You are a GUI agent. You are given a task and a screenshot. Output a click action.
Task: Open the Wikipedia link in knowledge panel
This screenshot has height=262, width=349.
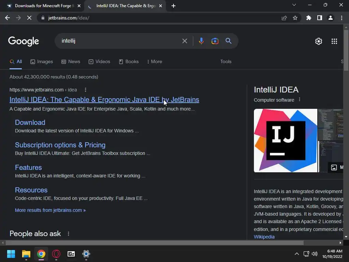point(264,237)
